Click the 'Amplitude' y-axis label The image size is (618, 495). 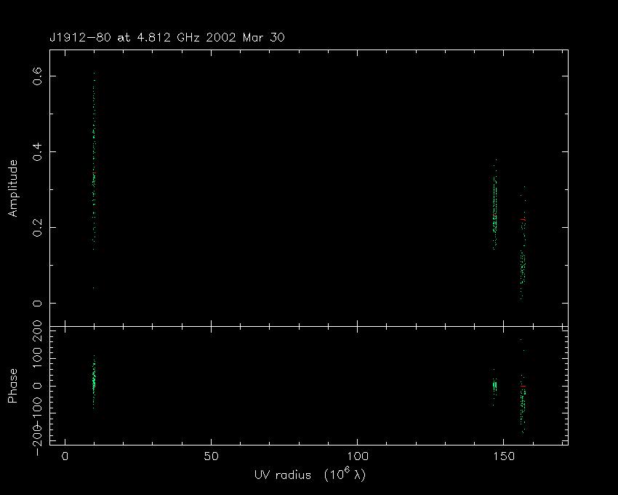[x=13, y=189]
